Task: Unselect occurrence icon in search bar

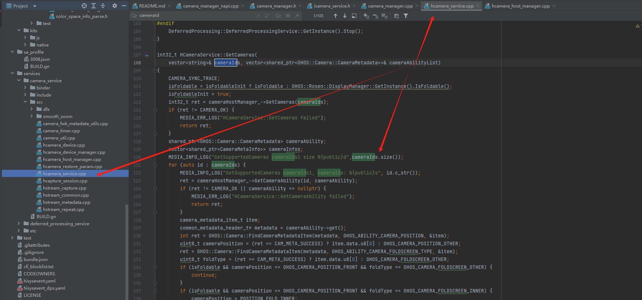Action: 375,16
